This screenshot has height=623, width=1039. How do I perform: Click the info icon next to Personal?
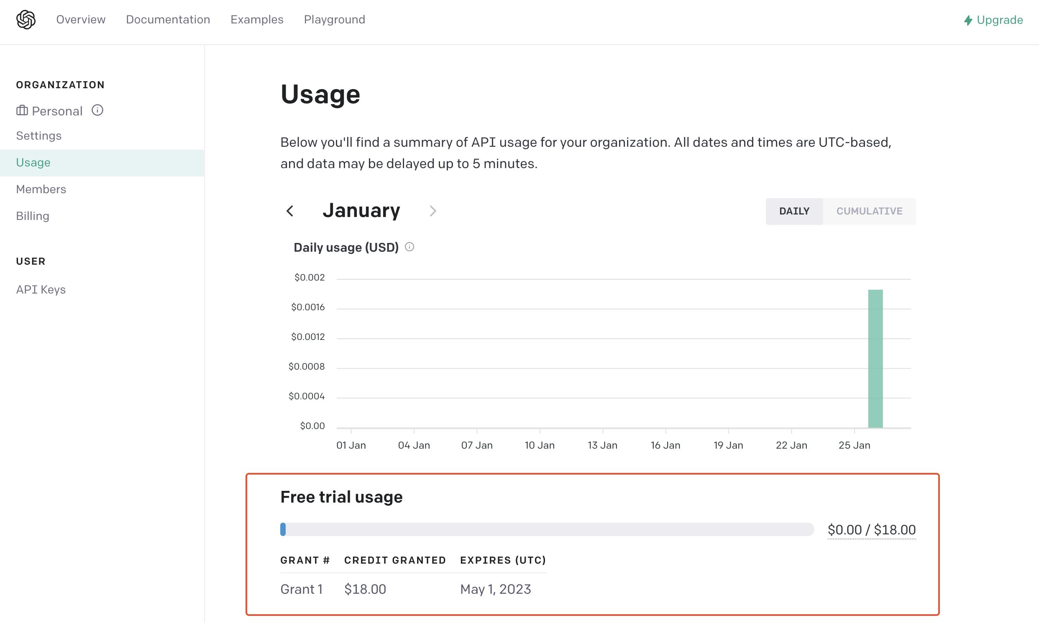click(x=97, y=110)
